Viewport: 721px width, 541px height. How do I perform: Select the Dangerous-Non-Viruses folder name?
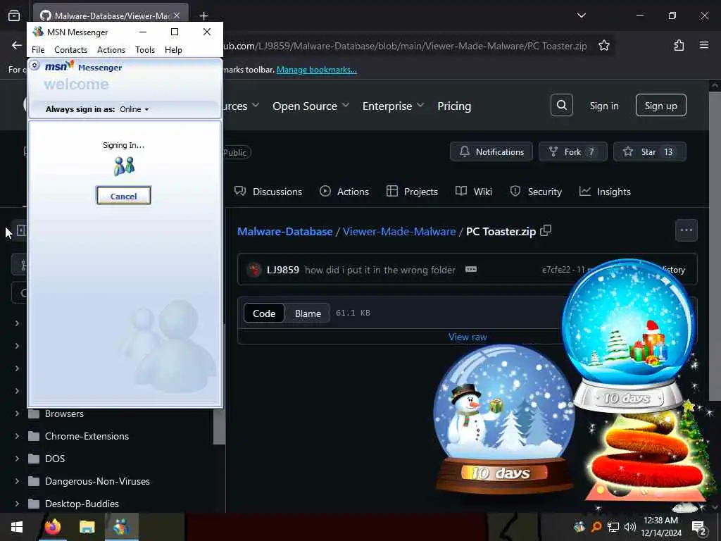[x=97, y=481]
